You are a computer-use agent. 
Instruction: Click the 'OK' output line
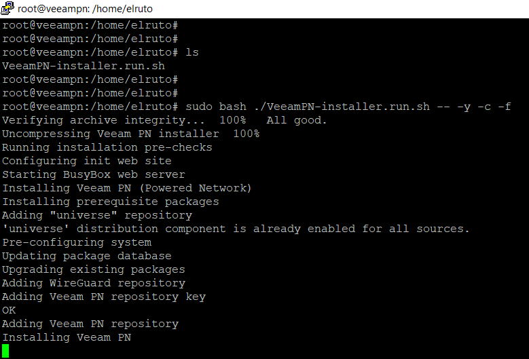[x=9, y=310]
